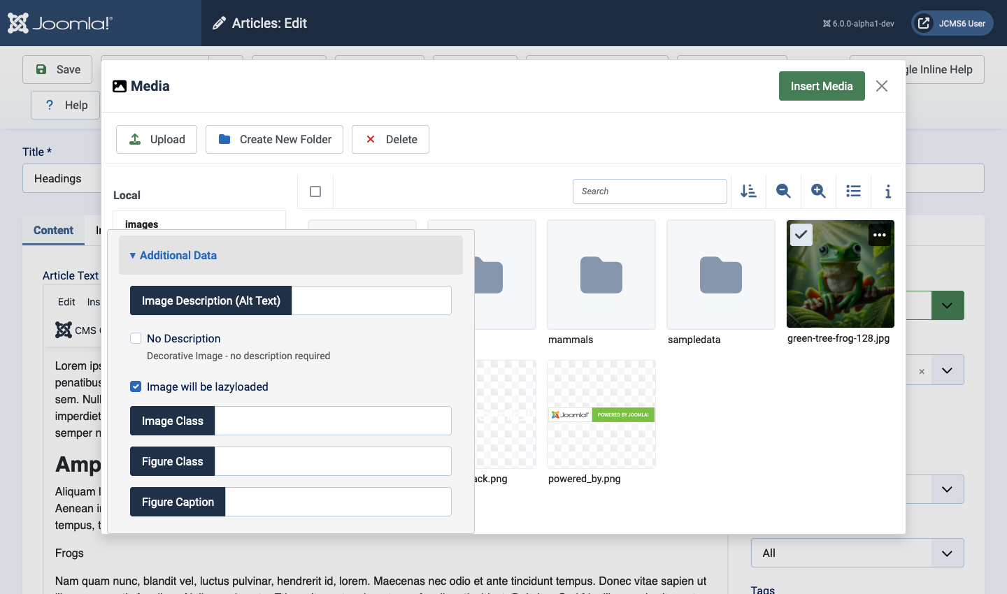Tick the select-all media checkbox
The image size is (1007, 594).
tap(315, 191)
